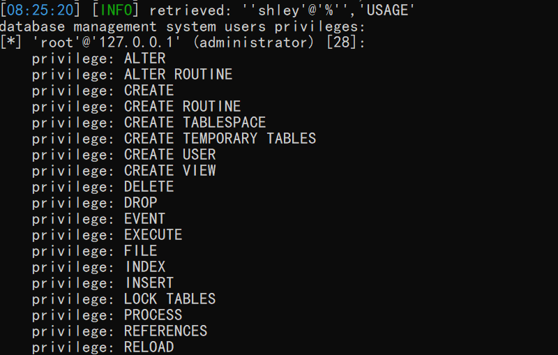558x355 pixels.
Task: Click the DROP privilege line
Action: pos(95,203)
